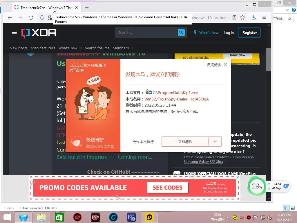Open the taskbar clock showing 6:46 PM
The image size is (297, 223).
284,217
